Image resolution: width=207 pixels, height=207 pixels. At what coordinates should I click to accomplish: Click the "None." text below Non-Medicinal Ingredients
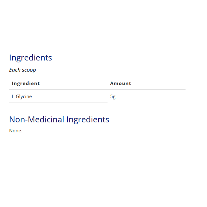(16, 131)
